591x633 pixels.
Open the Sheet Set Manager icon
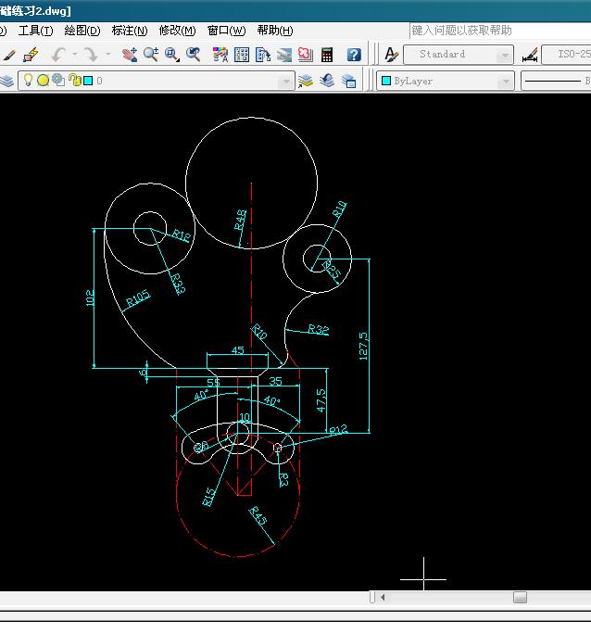pyautogui.click(x=284, y=55)
